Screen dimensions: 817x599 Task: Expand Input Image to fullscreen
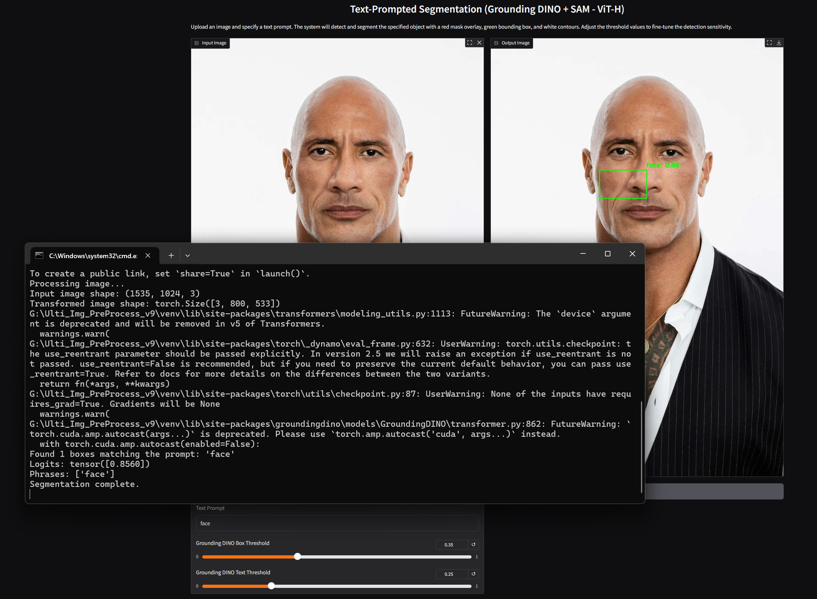pos(470,43)
